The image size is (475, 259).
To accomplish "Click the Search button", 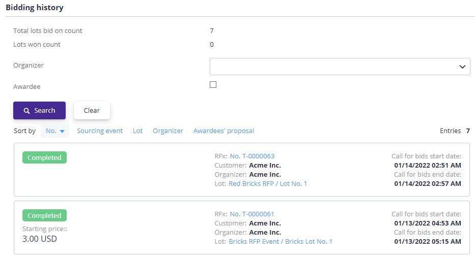I will coord(39,110).
